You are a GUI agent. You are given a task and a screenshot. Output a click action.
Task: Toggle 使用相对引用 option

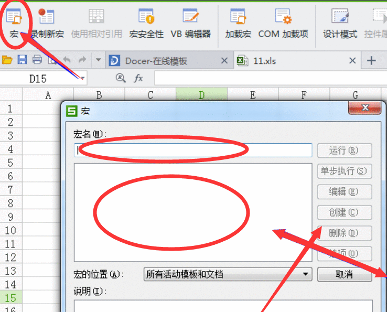(96, 24)
